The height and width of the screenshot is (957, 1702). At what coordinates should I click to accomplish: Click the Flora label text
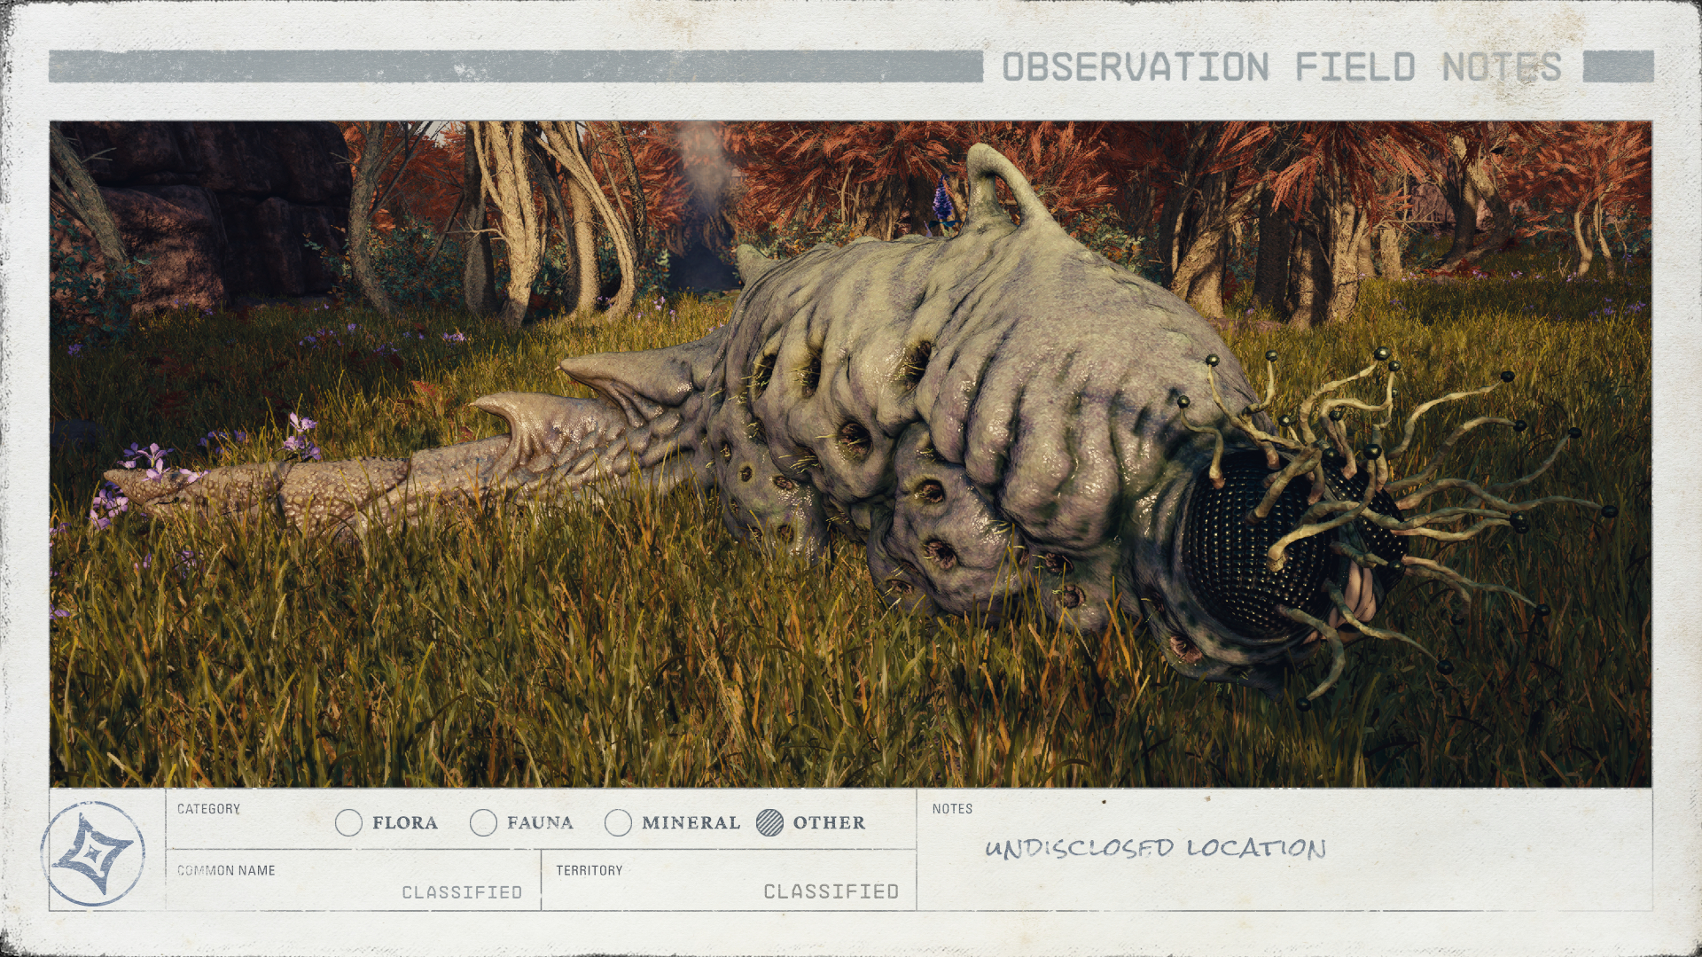405,823
